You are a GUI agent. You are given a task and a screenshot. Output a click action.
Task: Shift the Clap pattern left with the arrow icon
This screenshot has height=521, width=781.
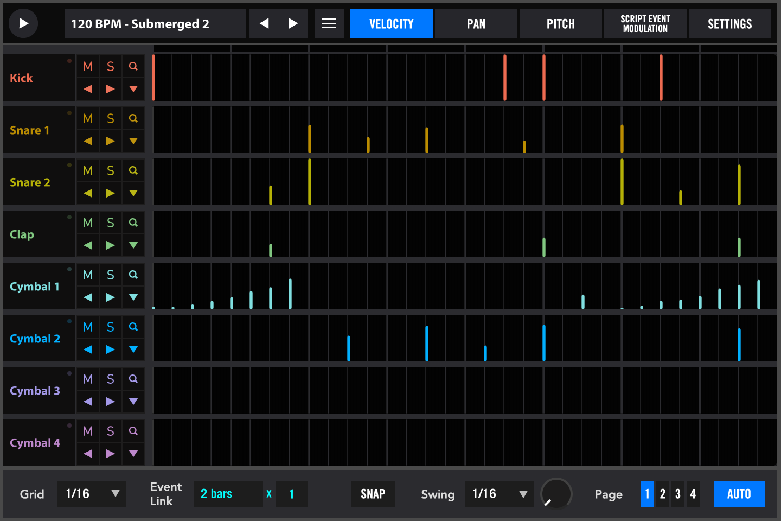[87, 245]
